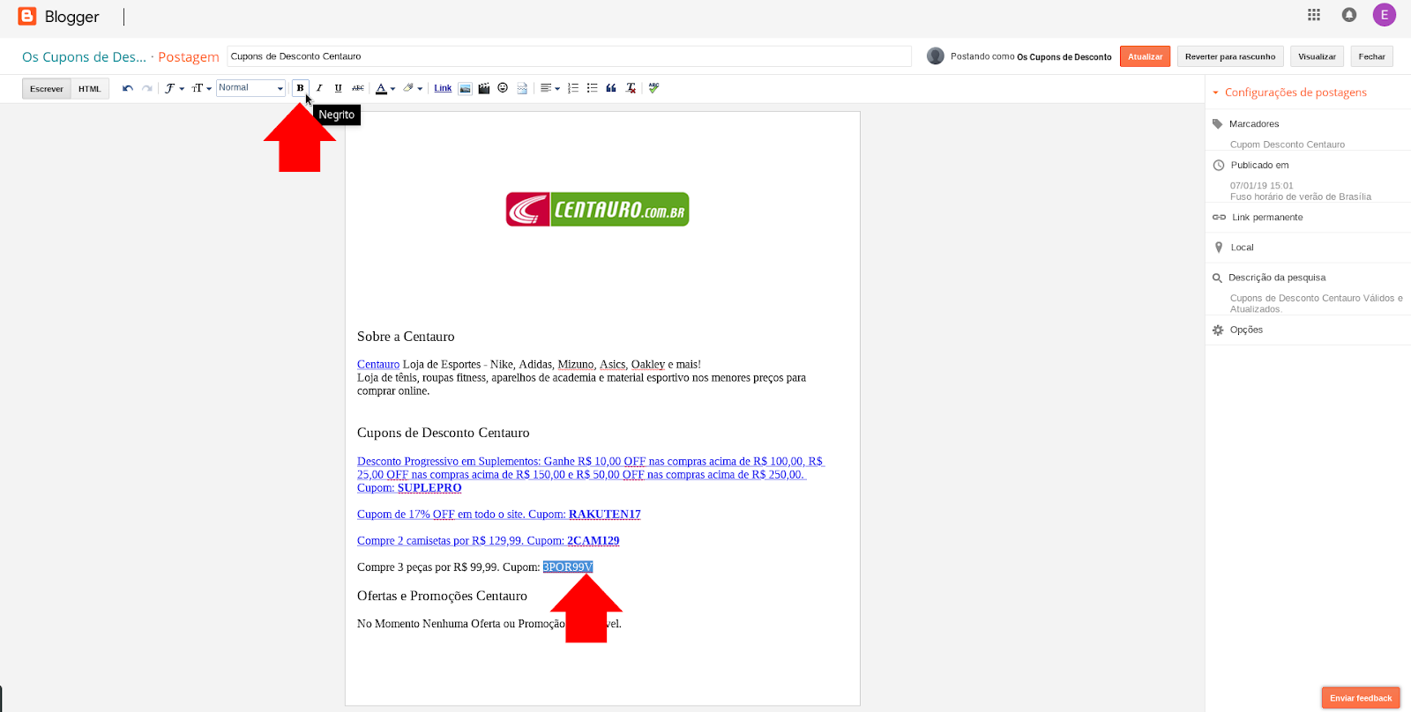Click the Centauro.com.br logo image
The height and width of the screenshot is (712, 1411).
point(597,210)
